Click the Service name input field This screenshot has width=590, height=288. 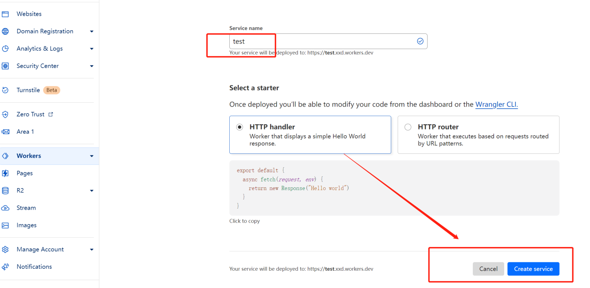click(328, 41)
